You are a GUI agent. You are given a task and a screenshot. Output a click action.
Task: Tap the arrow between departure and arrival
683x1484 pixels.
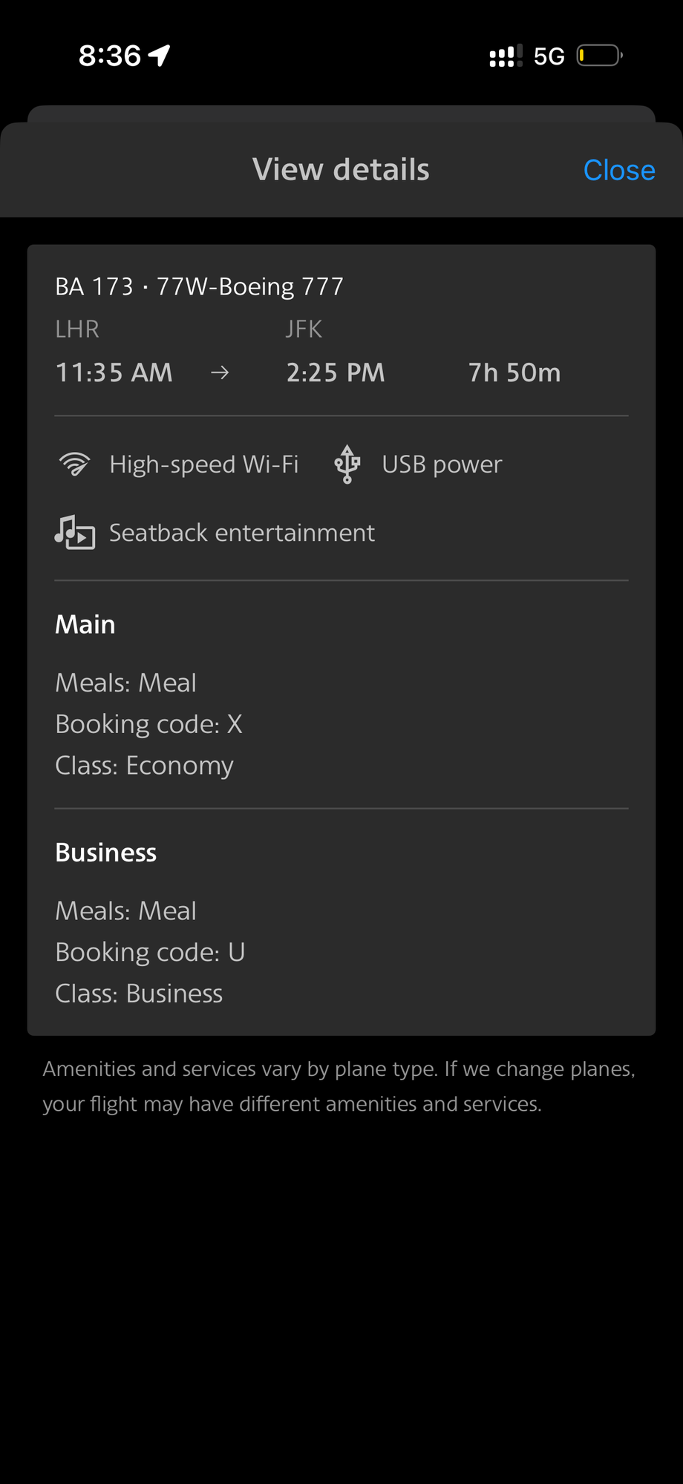[220, 372]
